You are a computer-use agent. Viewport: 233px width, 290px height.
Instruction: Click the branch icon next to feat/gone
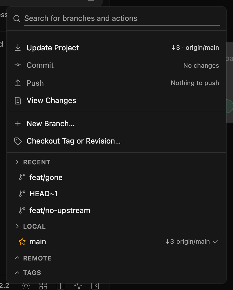[22, 177]
